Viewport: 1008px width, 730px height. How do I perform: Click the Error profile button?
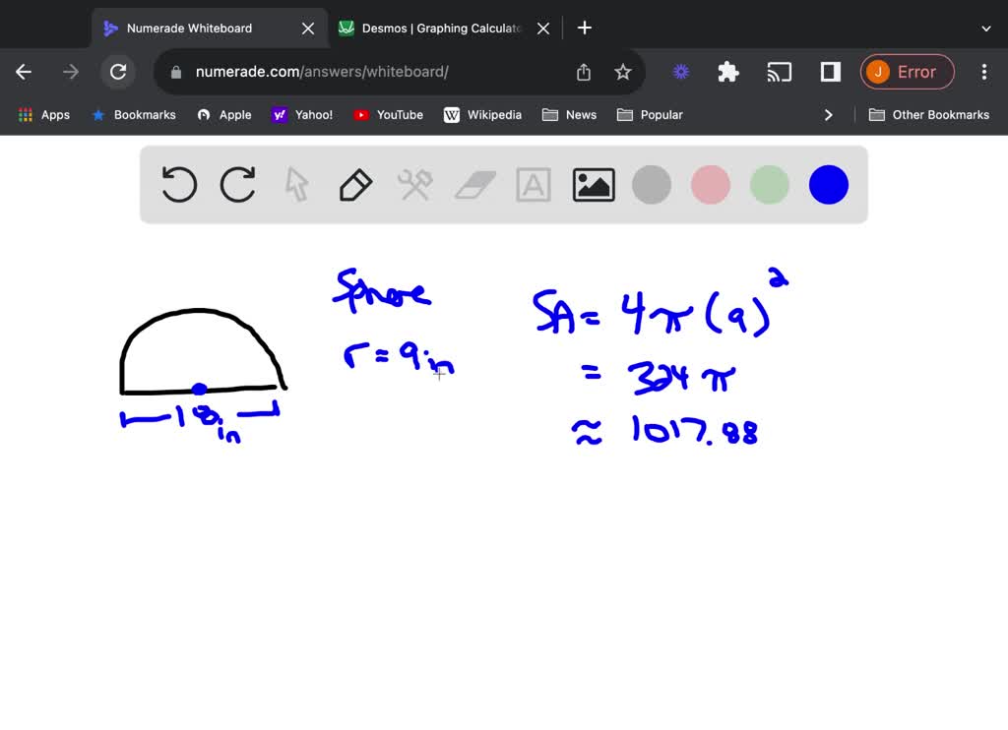tap(907, 71)
